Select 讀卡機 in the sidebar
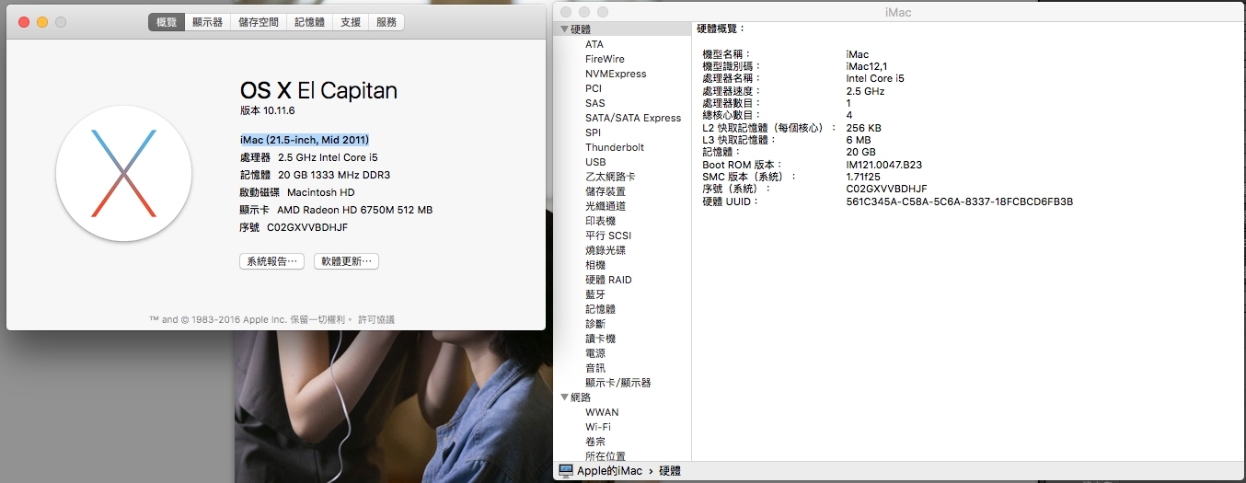 coord(601,339)
